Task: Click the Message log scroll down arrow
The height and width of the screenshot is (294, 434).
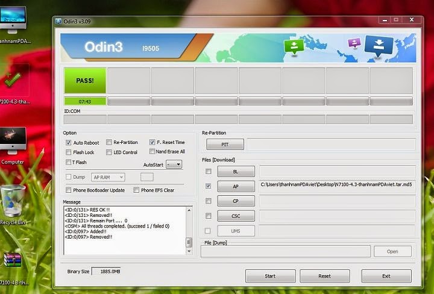Action: 189,251
